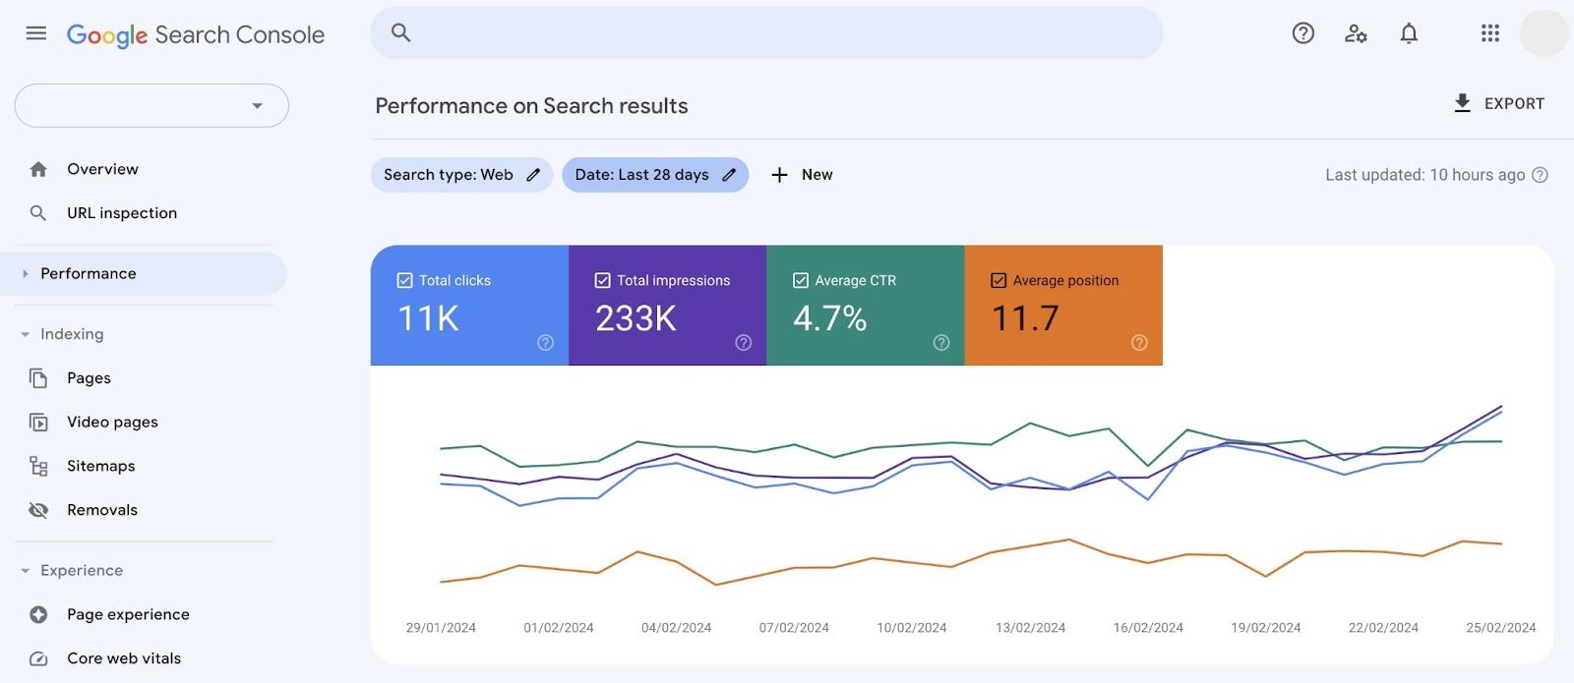Uncheck the Total impressions checkbox
This screenshot has height=683, width=1574.
click(x=602, y=280)
